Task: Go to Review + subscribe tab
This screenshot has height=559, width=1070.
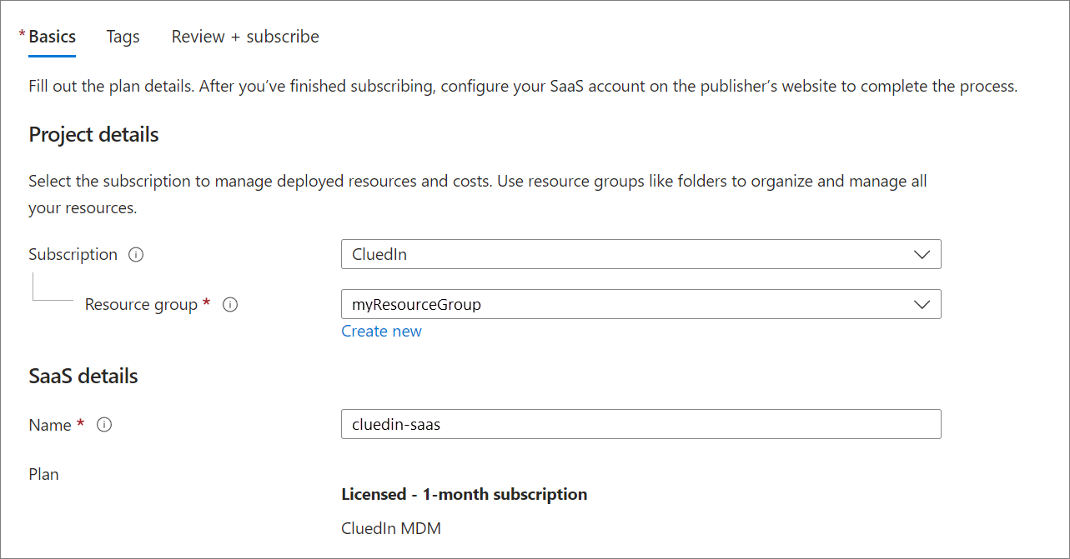Action: click(245, 37)
